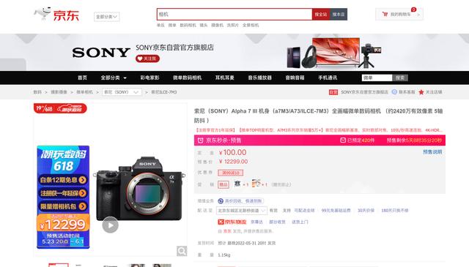Open the 预售说明 link
Screen dimensions: 469x267
(x=432, y=151)
